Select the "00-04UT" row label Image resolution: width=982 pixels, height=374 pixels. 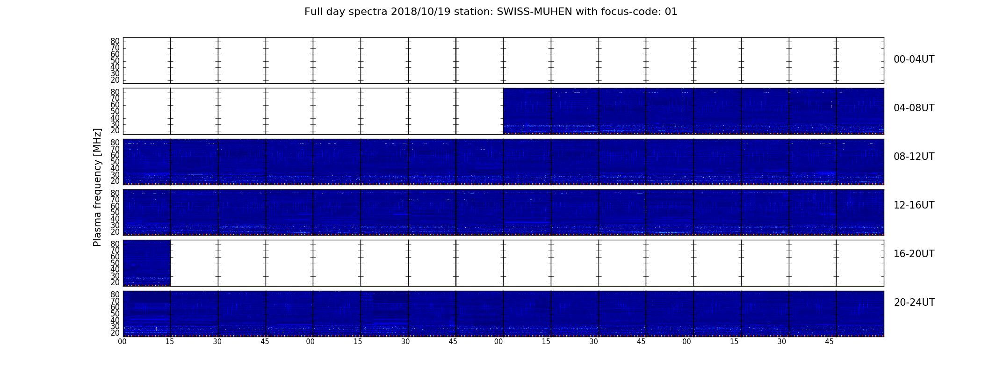point(914,59)
